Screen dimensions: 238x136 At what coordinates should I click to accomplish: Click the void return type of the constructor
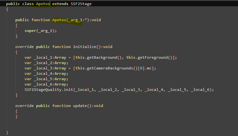pos(96,20)
